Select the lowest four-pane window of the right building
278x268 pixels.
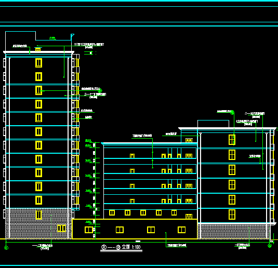[232, 215]
